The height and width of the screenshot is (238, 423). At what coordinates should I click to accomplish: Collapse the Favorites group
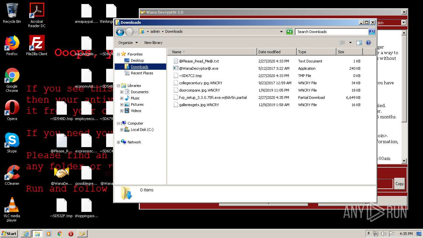point(118,54)
